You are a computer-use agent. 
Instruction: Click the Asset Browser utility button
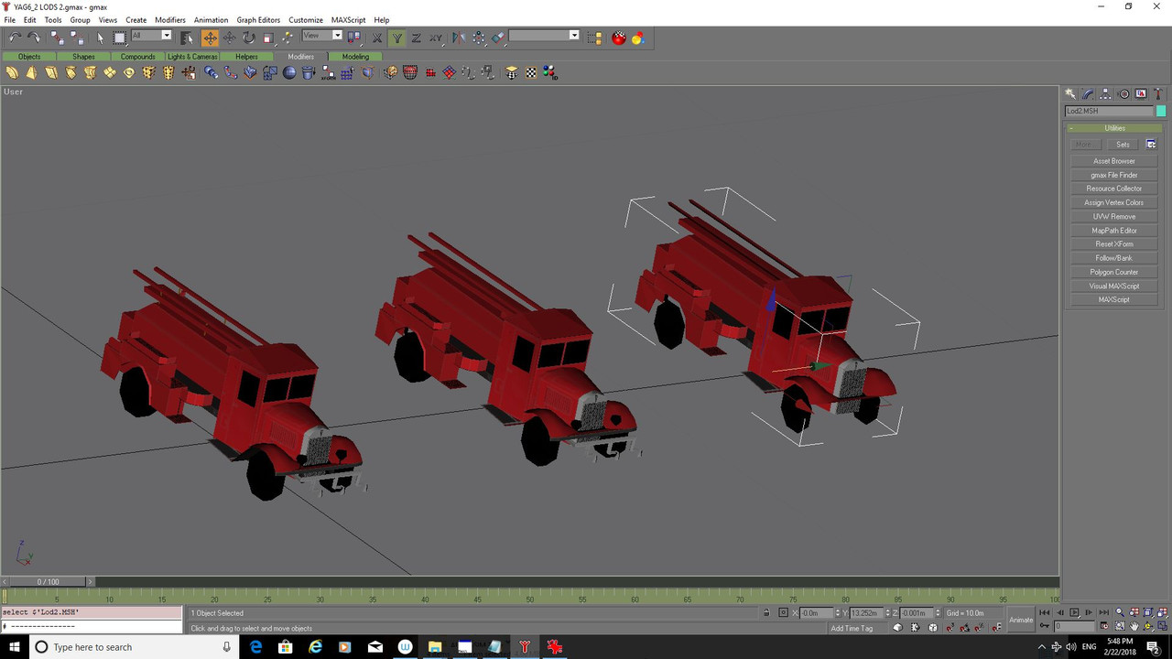click(x=1114, y=161)
